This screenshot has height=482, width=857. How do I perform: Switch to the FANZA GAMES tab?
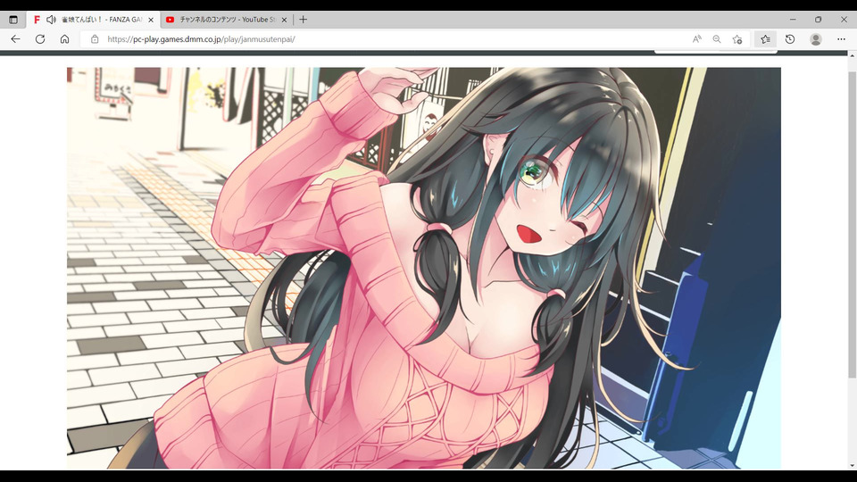94,20
